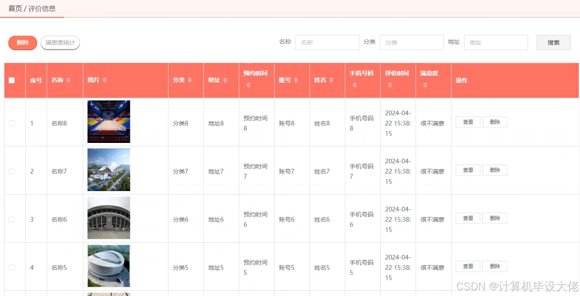Screen dimensions: 580x296
Task: Click the 序号 column header
Action: pos(36,80)
